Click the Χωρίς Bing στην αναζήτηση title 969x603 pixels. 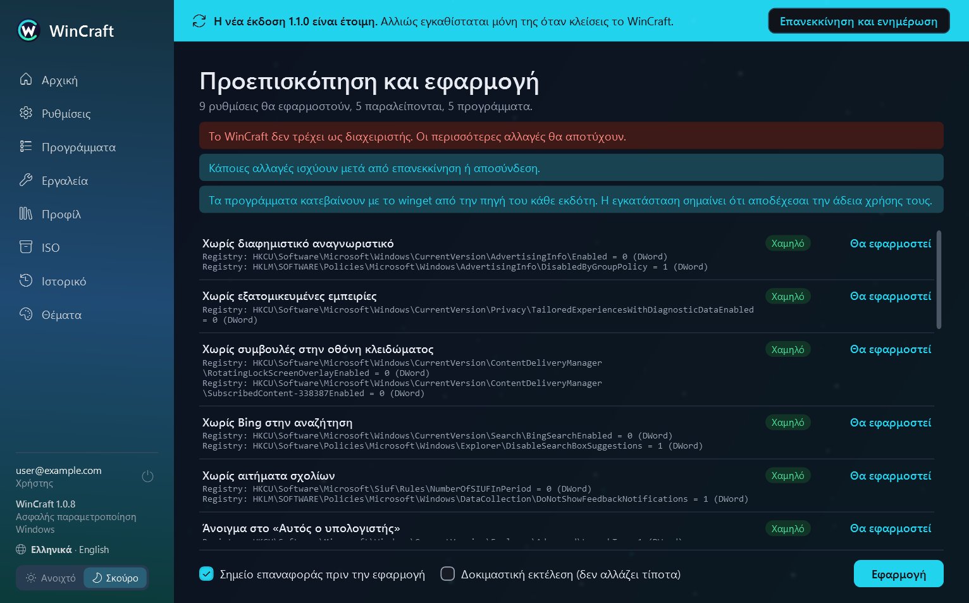pyautogui.click(x=277, y=423)
